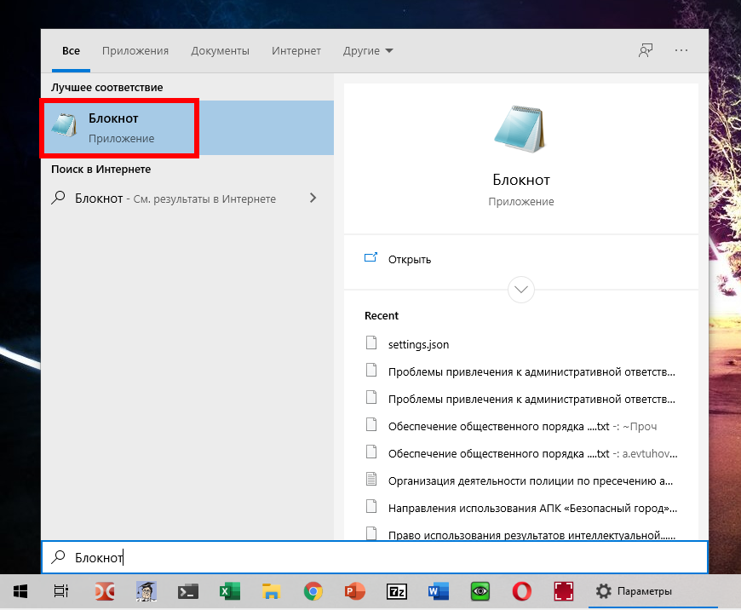
Task: Open 7-Zip from the taskbar
Action: pos(397,591)
